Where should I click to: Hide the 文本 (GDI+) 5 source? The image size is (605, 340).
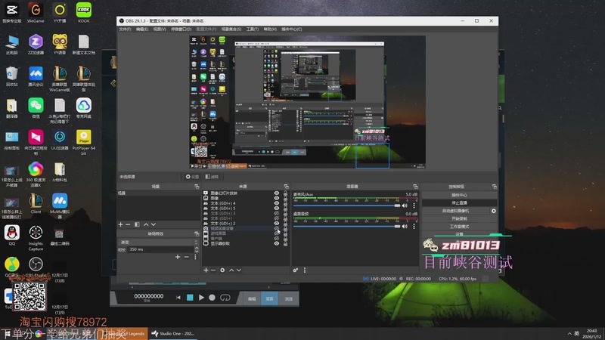(277, 209)
